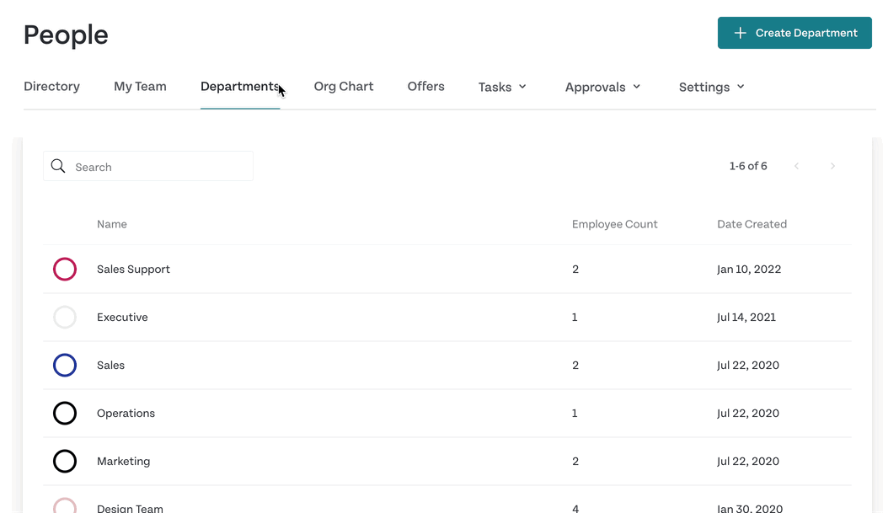The width and height of the screenshot is (888, 513).
Task: Go to previous page arrow
Action: (x=797, y=166)
